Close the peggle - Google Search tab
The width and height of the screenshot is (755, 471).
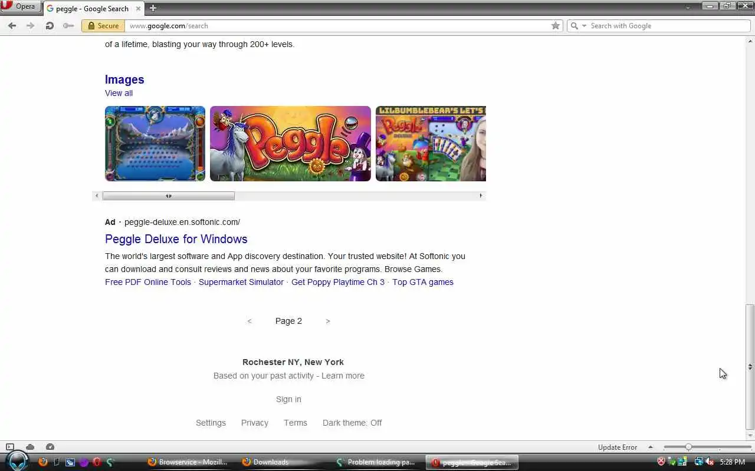[x=139, y=8]
